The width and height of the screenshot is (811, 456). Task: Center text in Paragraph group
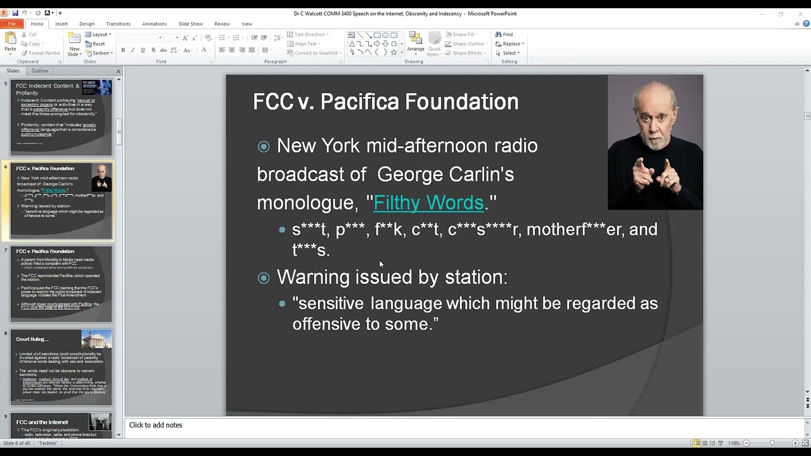[x=232, y=50]
